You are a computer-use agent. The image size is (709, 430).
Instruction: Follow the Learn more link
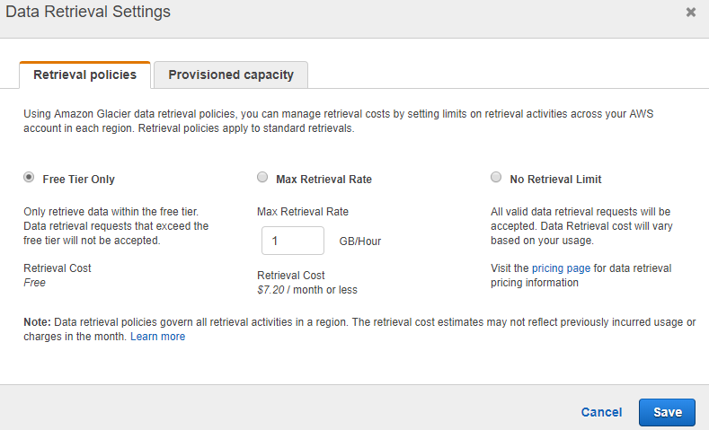click(158, 337)
